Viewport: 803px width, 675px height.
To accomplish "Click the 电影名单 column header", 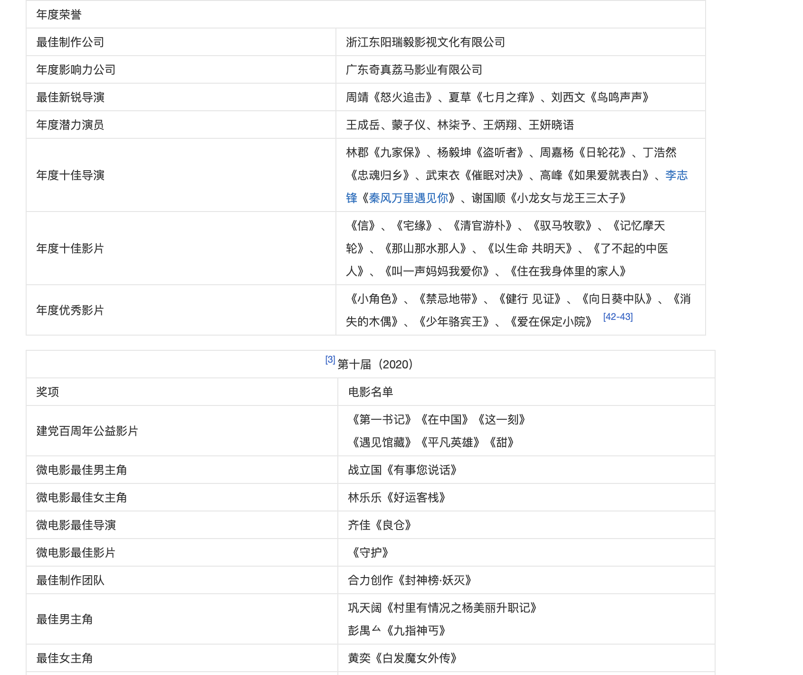I will [371, 392].
